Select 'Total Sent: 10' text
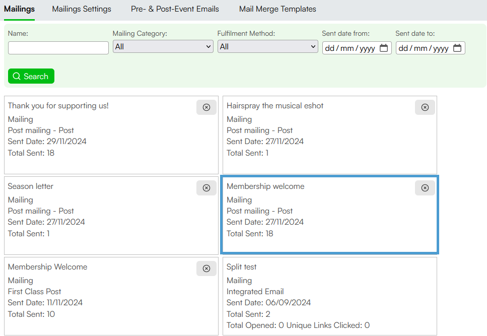The image size is (487, 336). tap(31, 314)
